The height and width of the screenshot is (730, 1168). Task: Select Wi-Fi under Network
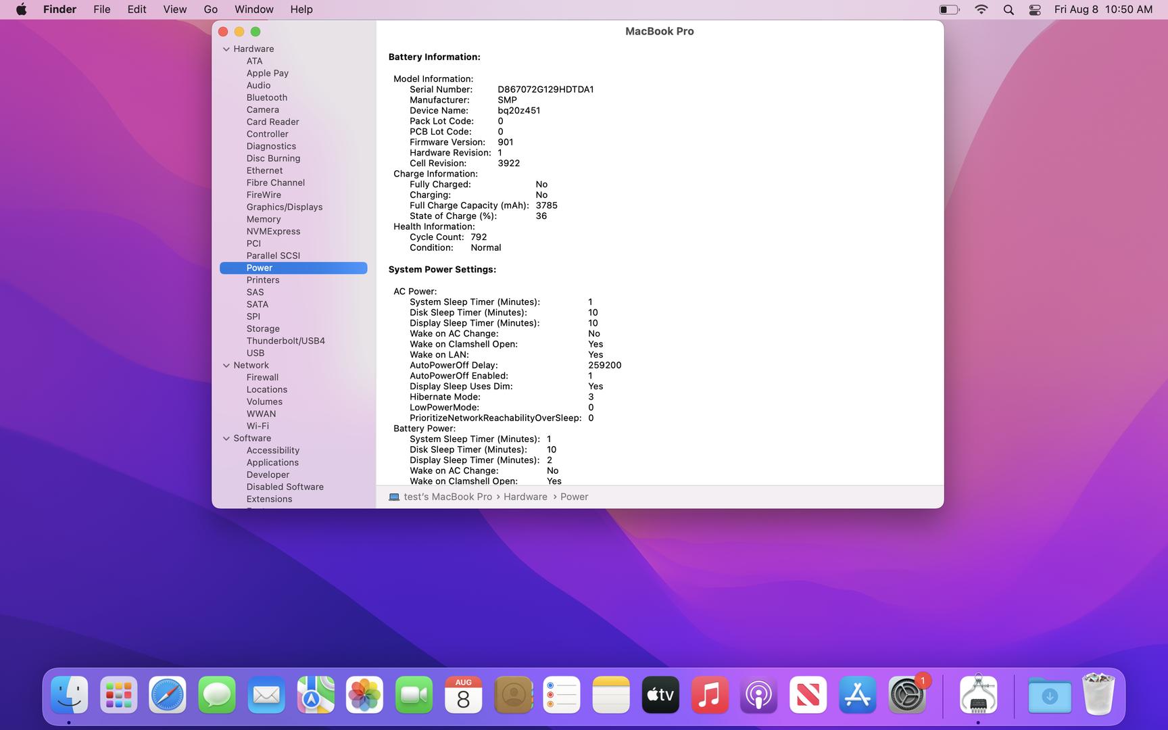[258, 426]
